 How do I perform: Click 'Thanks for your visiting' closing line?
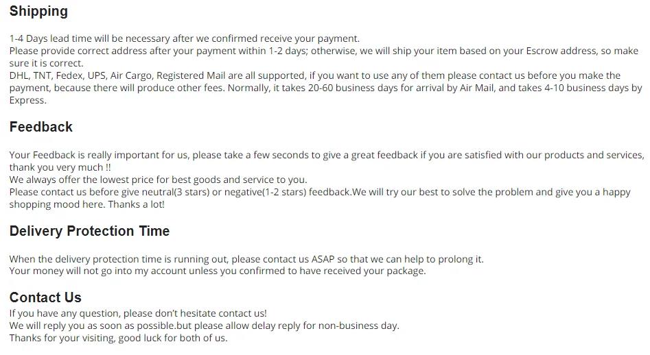pyautogui.click(x=119, y=338)
